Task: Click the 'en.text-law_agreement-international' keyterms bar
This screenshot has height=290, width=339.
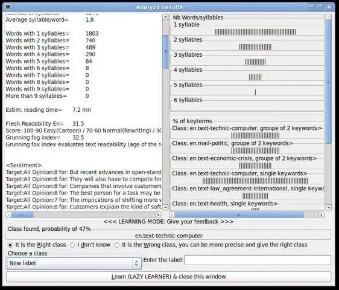Action: click(x=255, y=196)
